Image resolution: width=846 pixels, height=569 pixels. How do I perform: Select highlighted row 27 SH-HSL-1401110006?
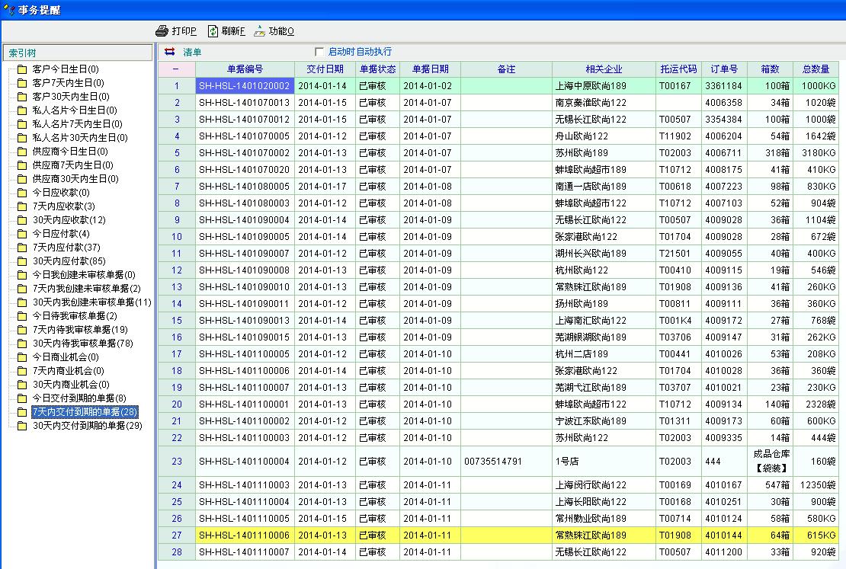[244, 535]
